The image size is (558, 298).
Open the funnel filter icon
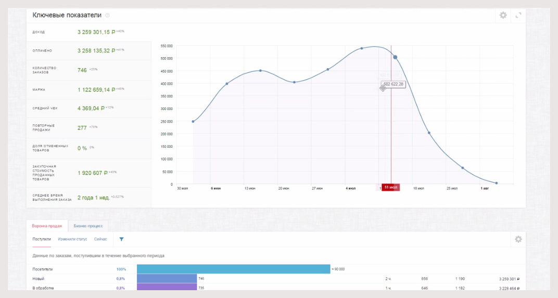pos(121,239)
